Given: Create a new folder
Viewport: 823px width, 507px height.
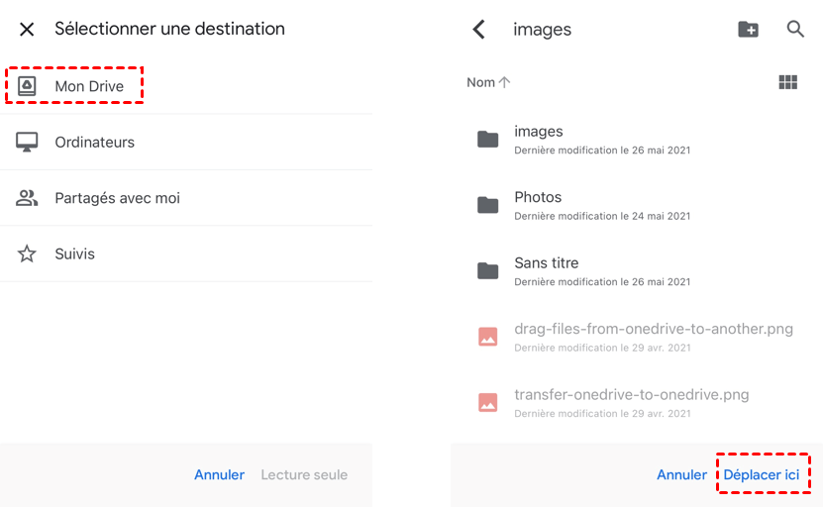Looking at the screenshot, I should coord(749,30).
